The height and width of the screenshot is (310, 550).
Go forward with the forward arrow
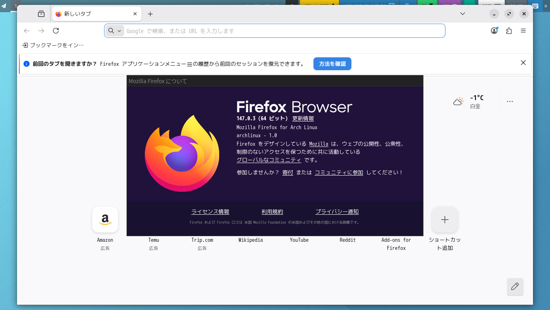(x=41, y=31)
